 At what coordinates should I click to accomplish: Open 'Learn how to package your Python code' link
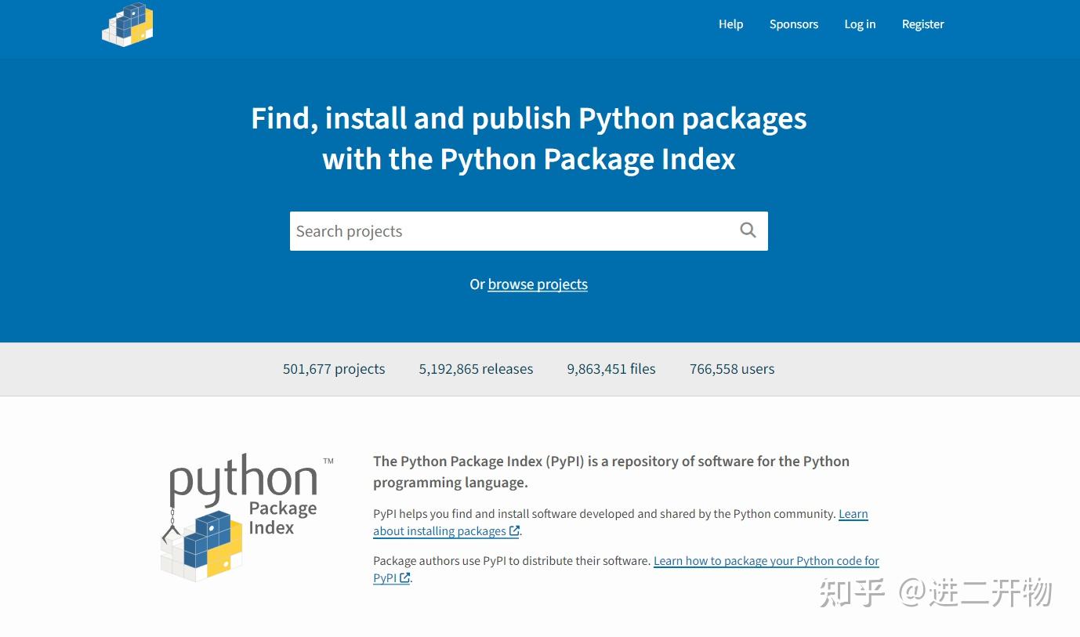click(x=766, y=560)
